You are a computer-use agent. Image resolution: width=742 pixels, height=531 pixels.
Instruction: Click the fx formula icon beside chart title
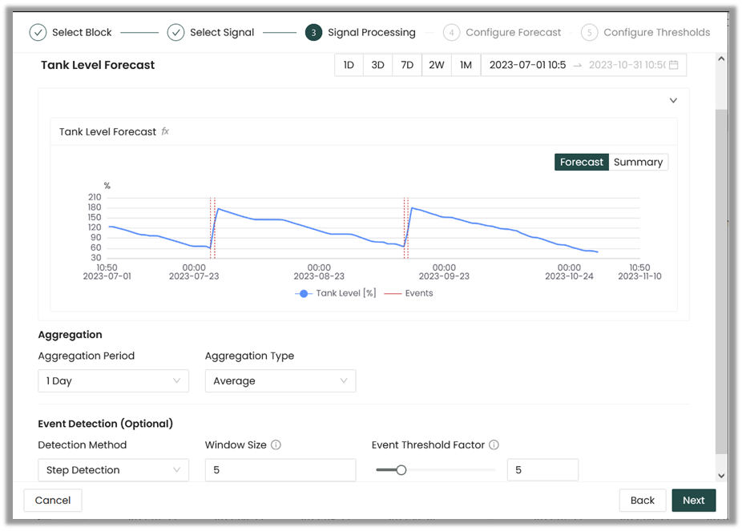pyautogui.click(x=166, y=131)
